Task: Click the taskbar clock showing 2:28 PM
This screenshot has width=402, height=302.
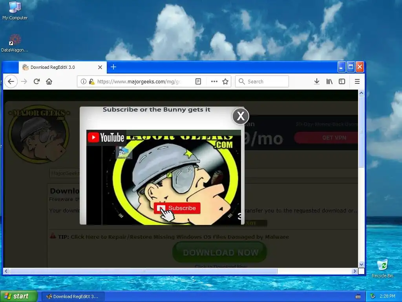Action: 387,296
